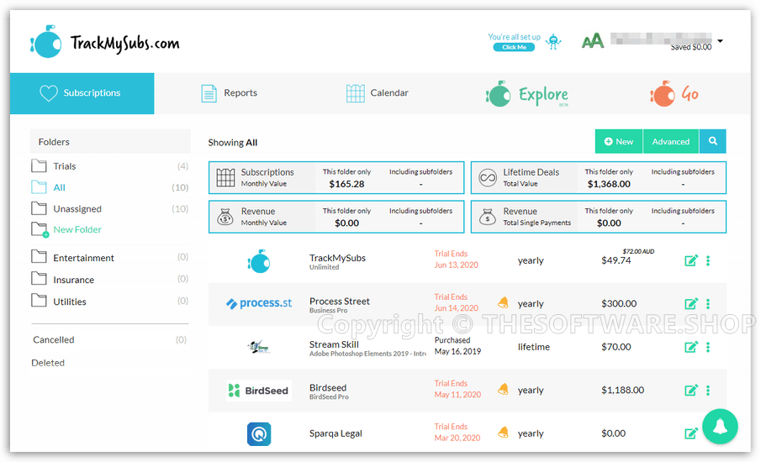Click the TrackMySubs.com logo
This screenshot has width=761, height=462.
[x=105, y=41]
